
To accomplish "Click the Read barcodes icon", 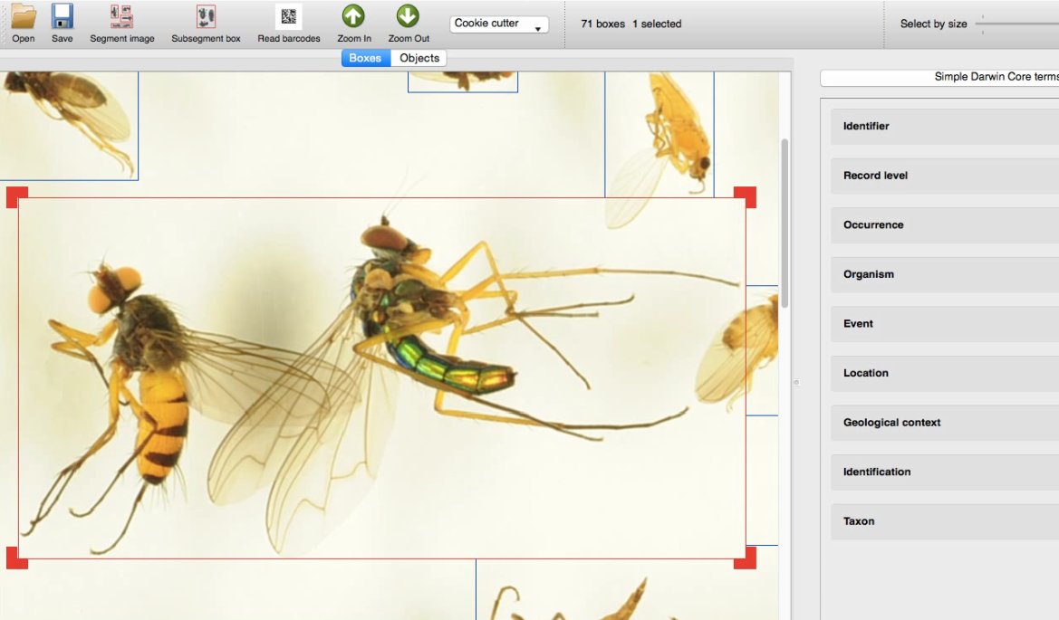I will pyautogui.click(x=288, y=17).
